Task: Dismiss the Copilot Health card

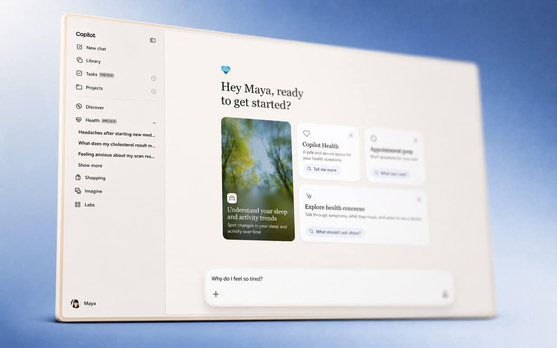Action: tap(351, 136)
